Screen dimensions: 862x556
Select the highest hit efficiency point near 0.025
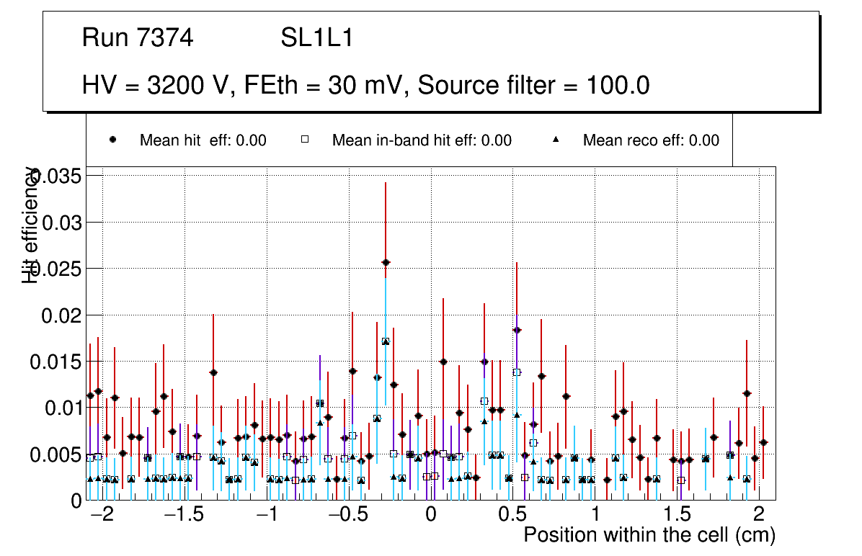(386, 263)
